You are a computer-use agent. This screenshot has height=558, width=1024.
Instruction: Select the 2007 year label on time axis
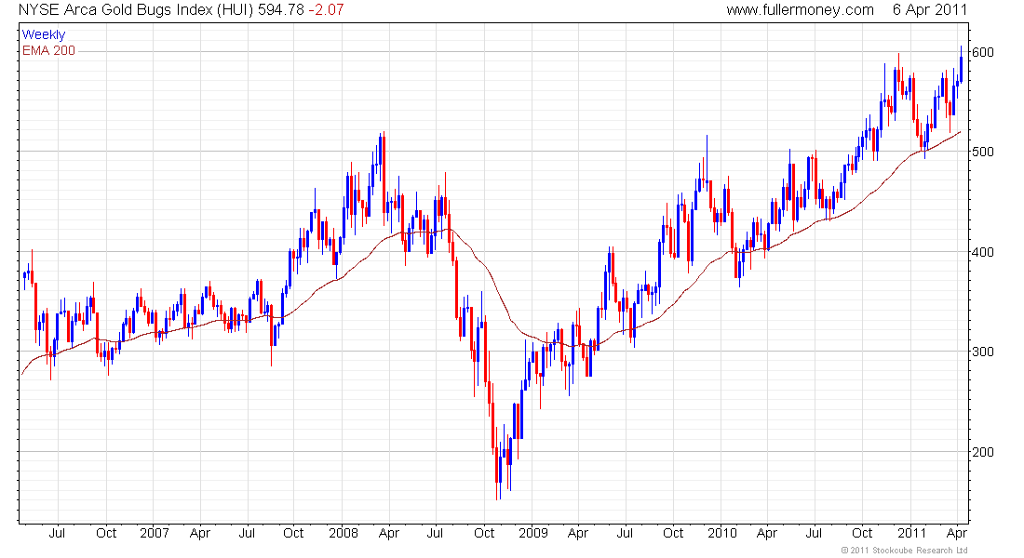[x=155, y=533]
